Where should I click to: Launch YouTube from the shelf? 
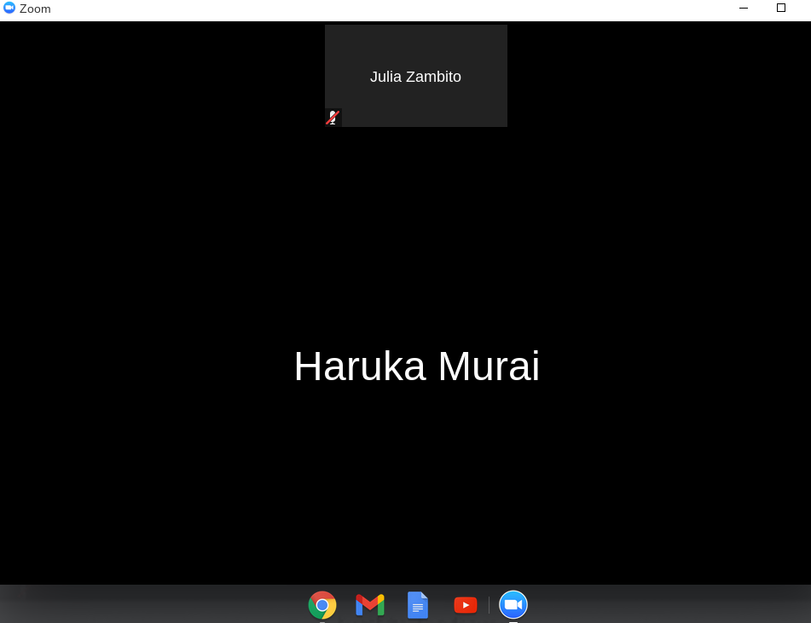tap(466, 605)
